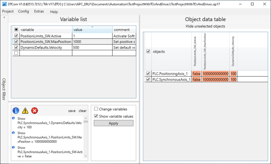Click the 'Activate Soft' comment cell
Screen dimensions: 271x164
pos(124,36)
